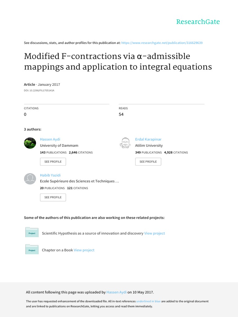View project for Chapter on a Book
Image resolution: width=238 pixels, height=317 pixels.
point(84,250)
